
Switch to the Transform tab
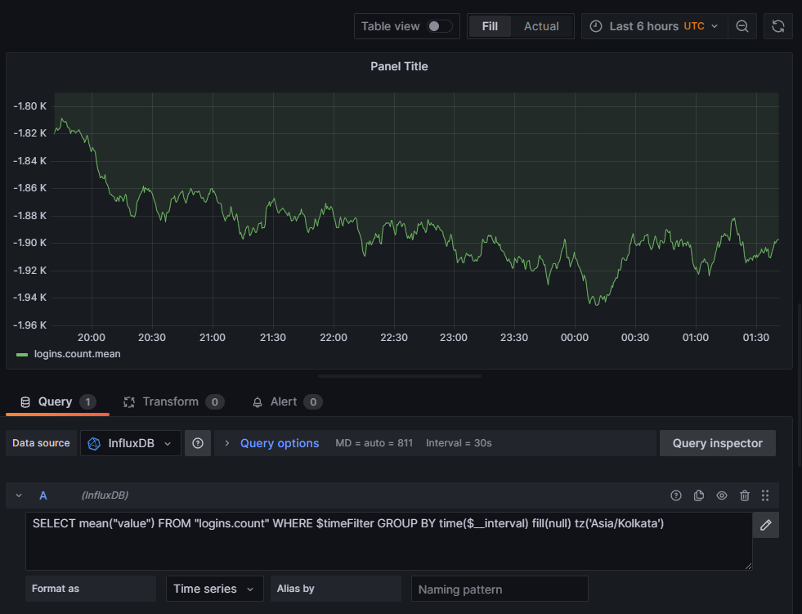tap(170, 401)
